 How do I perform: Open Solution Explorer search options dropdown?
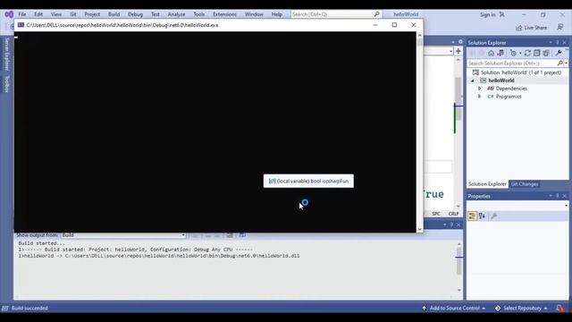[x=566, y=64]
